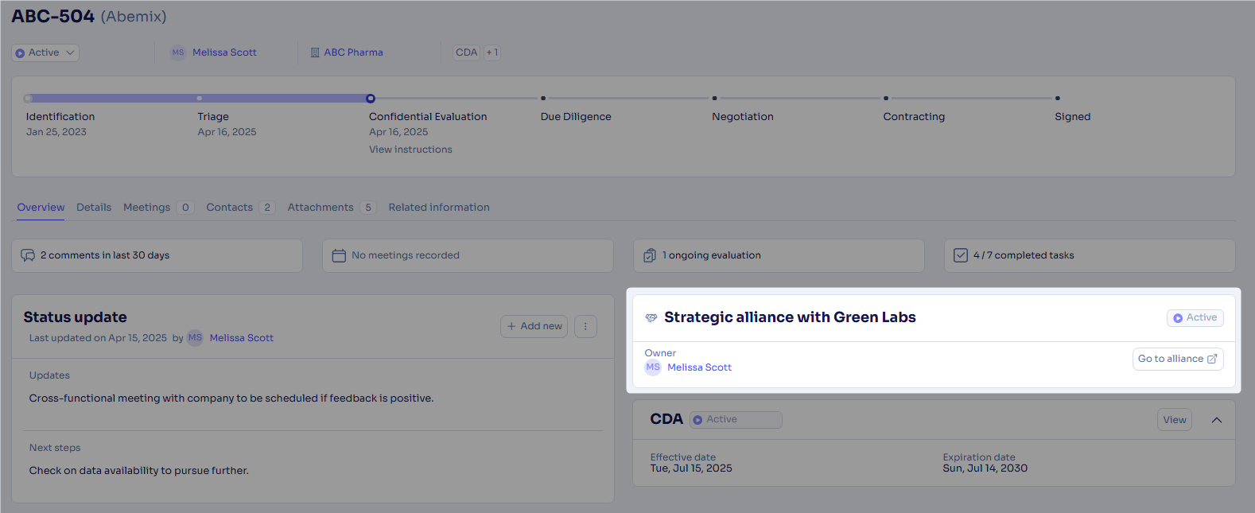Click the View button in the CDA card

click(x=1175, y=420)
